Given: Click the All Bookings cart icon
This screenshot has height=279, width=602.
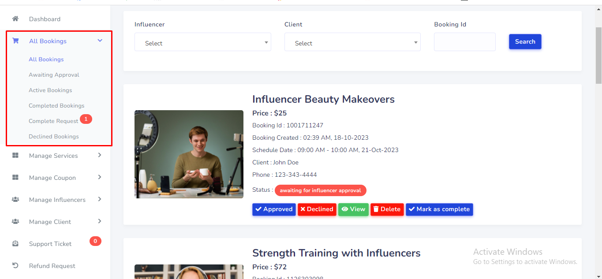Looking at the screenshot, I should pos(15,41).
